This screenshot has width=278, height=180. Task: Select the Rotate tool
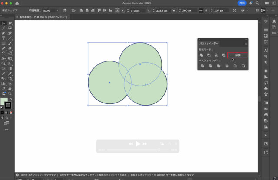coord(3,53)
